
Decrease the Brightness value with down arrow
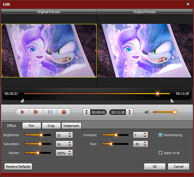tap(70, 136)
